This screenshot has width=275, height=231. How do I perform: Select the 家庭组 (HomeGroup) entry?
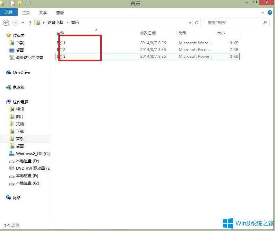pos(19,87)
